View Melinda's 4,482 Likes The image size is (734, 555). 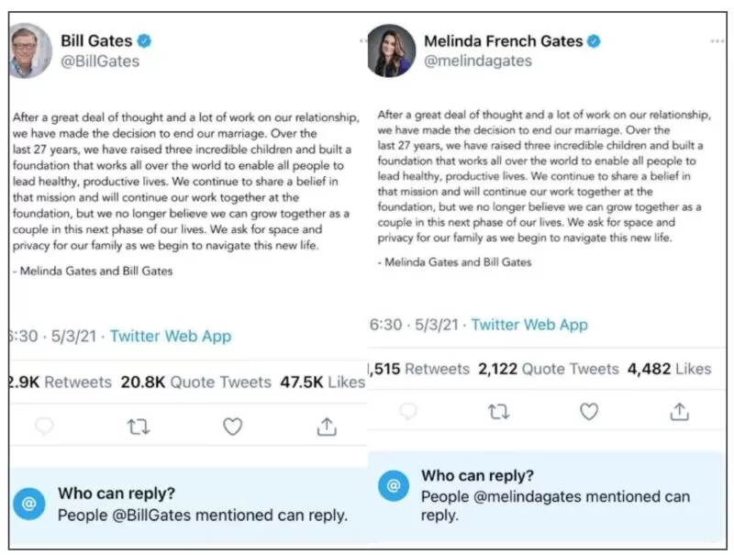click(x=670, y=369)
